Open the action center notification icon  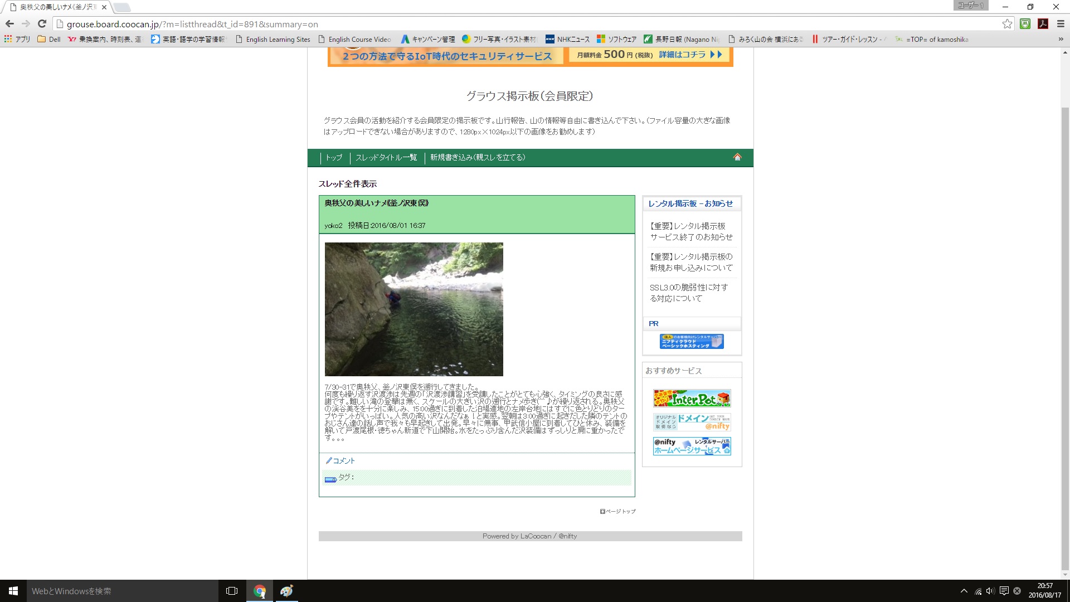coord(1004,591)
